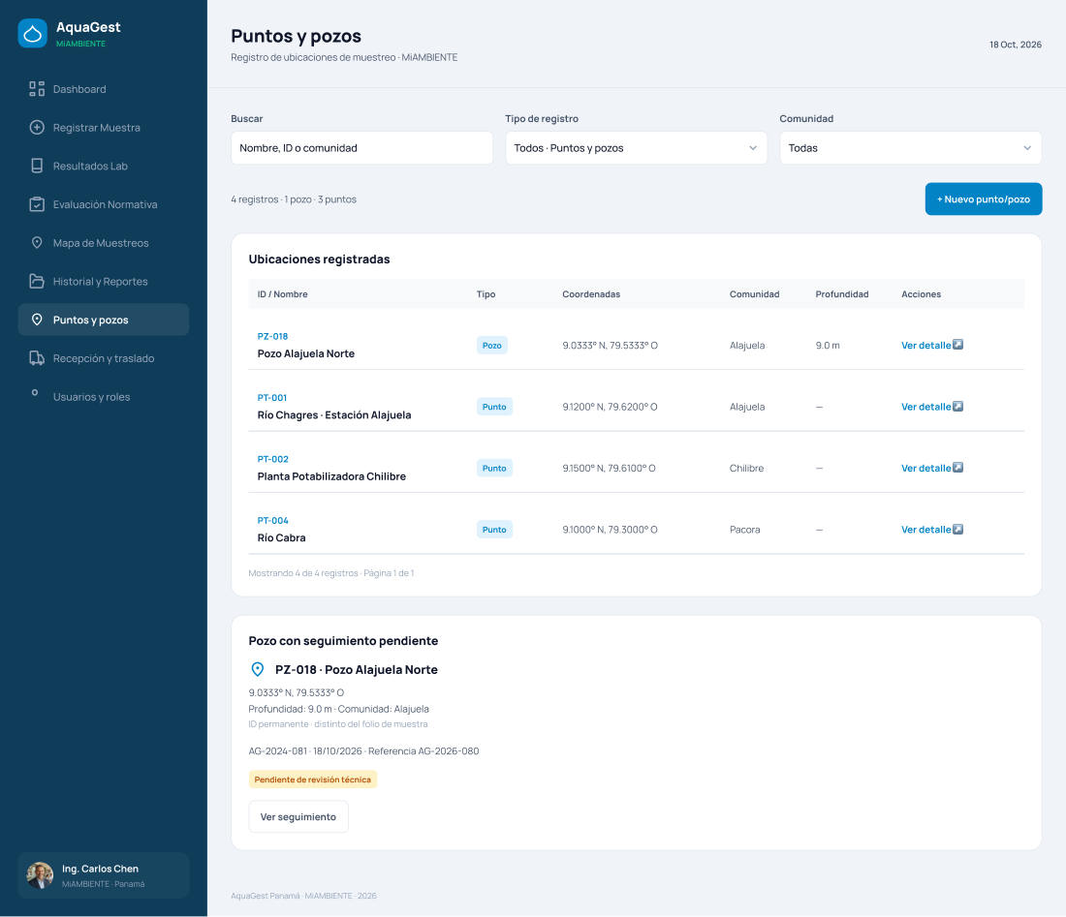Click external-link icon in PT-004 row
Viewport: 1066px width, 917px height.
point(957,530)
